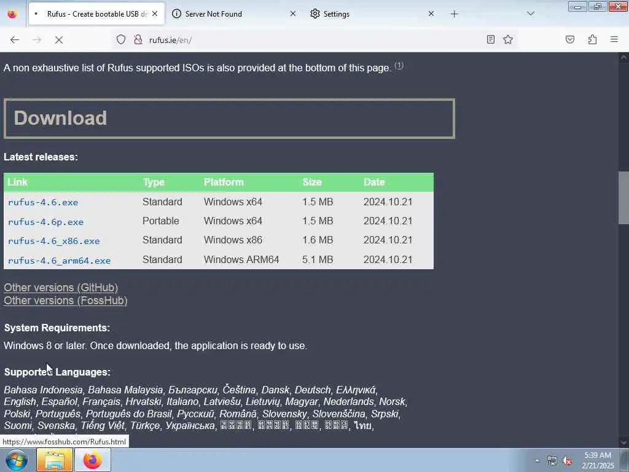Download rufus-4.6.exe
Image resolution: width=629 pixels, height=472 pixels.
(43, 202)
